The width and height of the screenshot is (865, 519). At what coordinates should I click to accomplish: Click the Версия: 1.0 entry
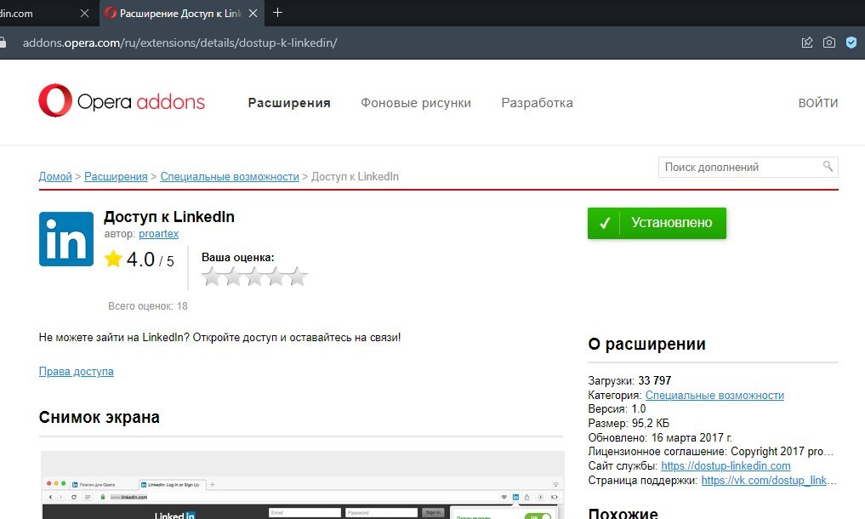[x=617, y=408]
